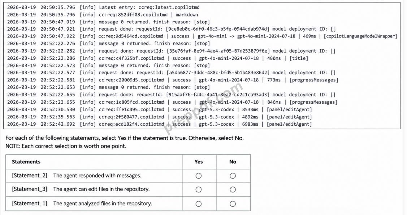Click the No column header
The height and width of the screenshot is (215, 407).
(233, 162)
